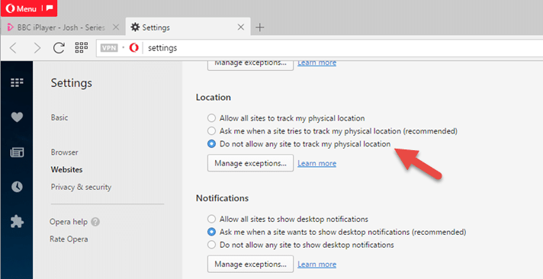Viewport: 543px width, 279px height.
Task: Open Privacy & security settings section
Action: [x=81, y=187]
